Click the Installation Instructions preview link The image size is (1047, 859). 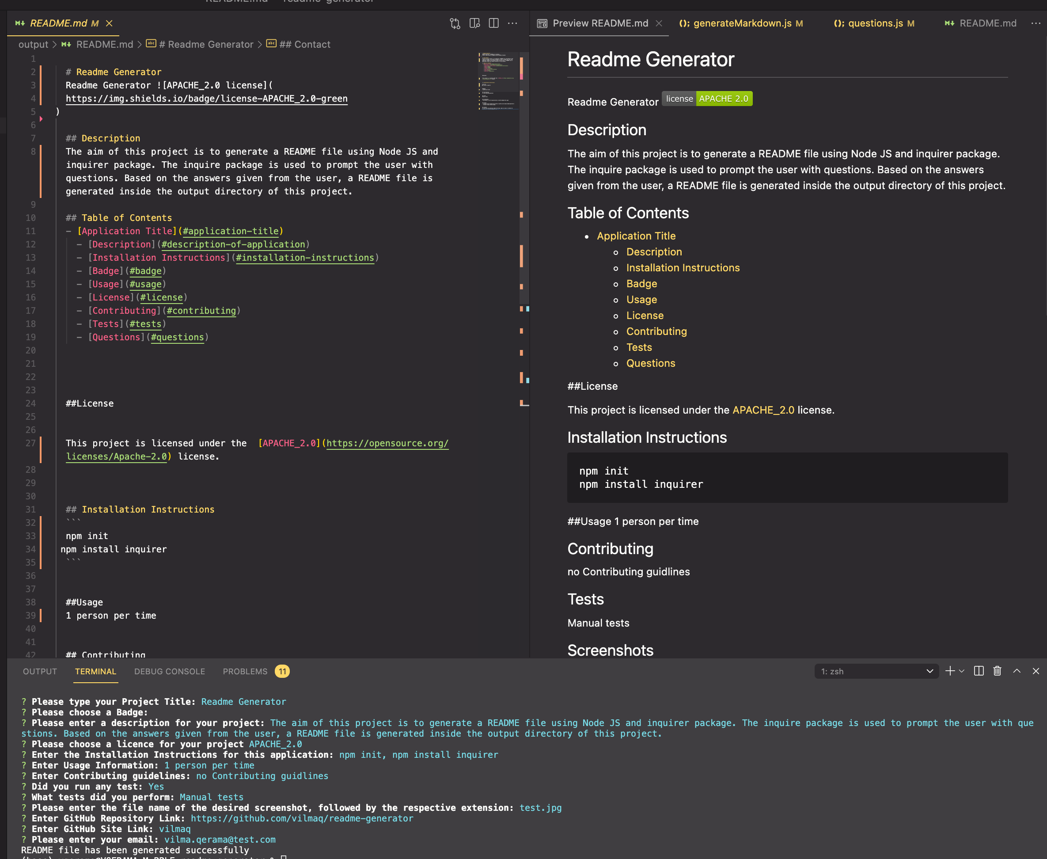[x=683, y=268]
